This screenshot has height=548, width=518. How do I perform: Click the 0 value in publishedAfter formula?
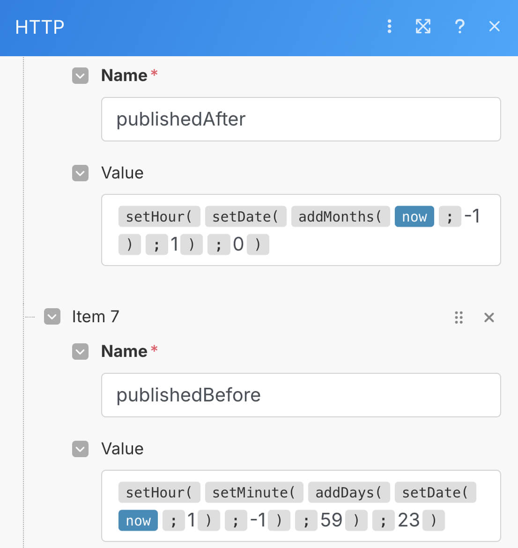(x=238, y=244)
